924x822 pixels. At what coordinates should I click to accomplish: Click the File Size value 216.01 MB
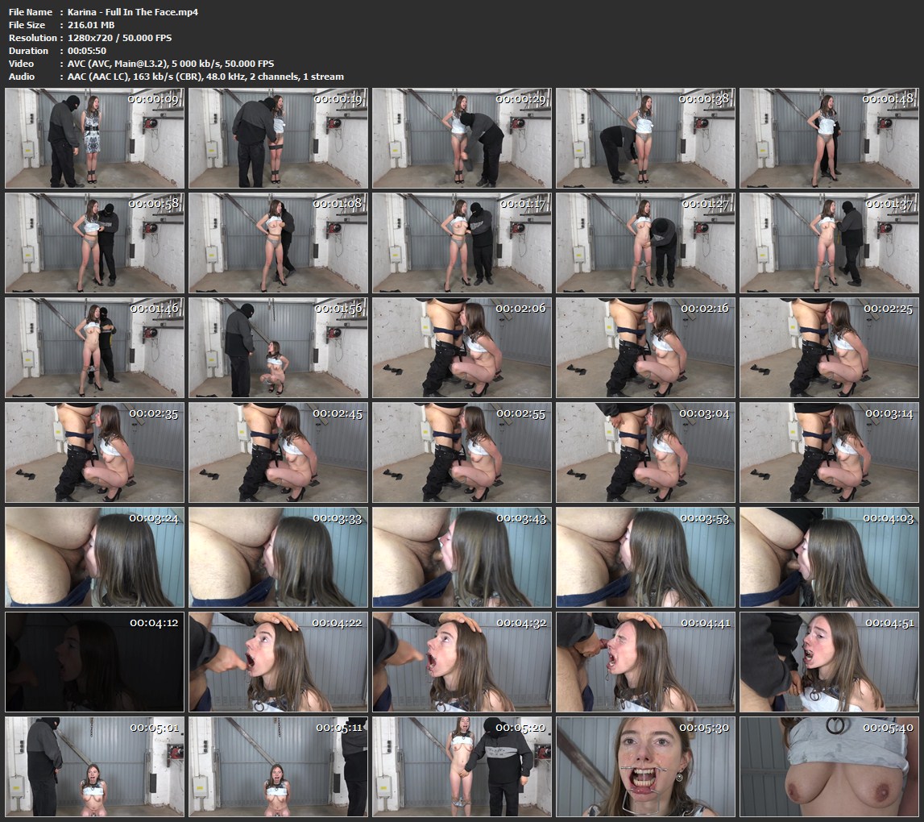tap(91, 25)
